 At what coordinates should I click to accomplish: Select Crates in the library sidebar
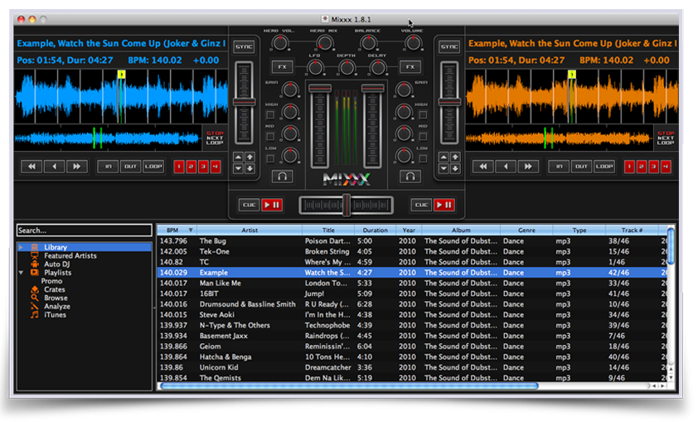[55, 289]
